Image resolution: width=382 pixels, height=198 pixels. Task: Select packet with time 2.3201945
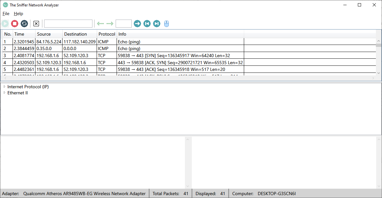[x=24, y=42]
